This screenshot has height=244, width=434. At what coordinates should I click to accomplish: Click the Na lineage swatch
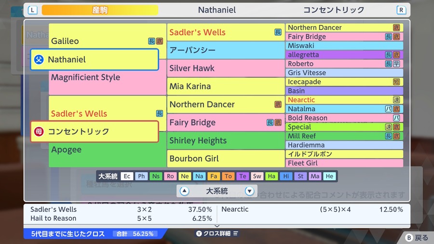tap(199, 176)
